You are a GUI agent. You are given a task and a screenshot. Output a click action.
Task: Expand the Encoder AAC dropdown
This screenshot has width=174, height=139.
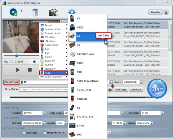(x=66, y=123)
